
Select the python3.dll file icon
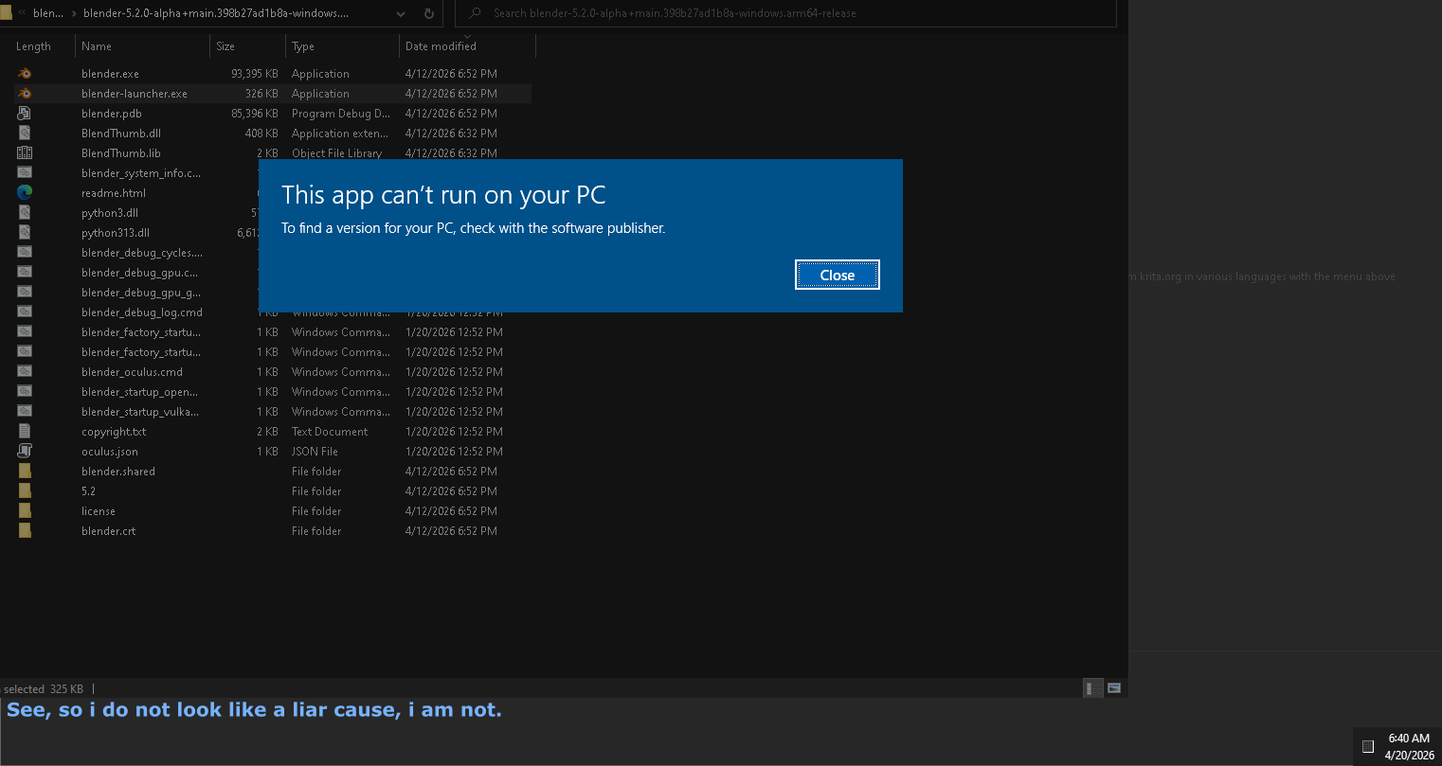click(25, 212)
